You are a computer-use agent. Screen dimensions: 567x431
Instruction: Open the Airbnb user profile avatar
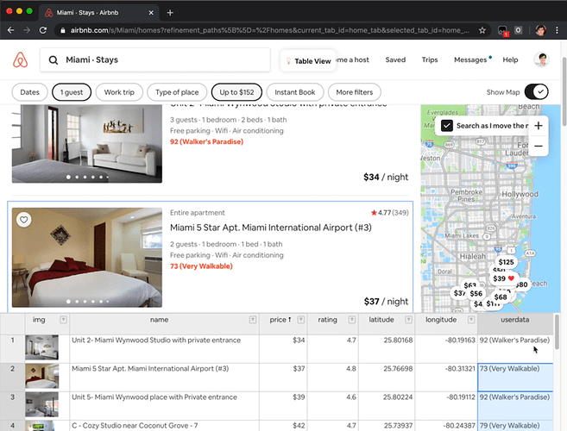tap(542, 59)
